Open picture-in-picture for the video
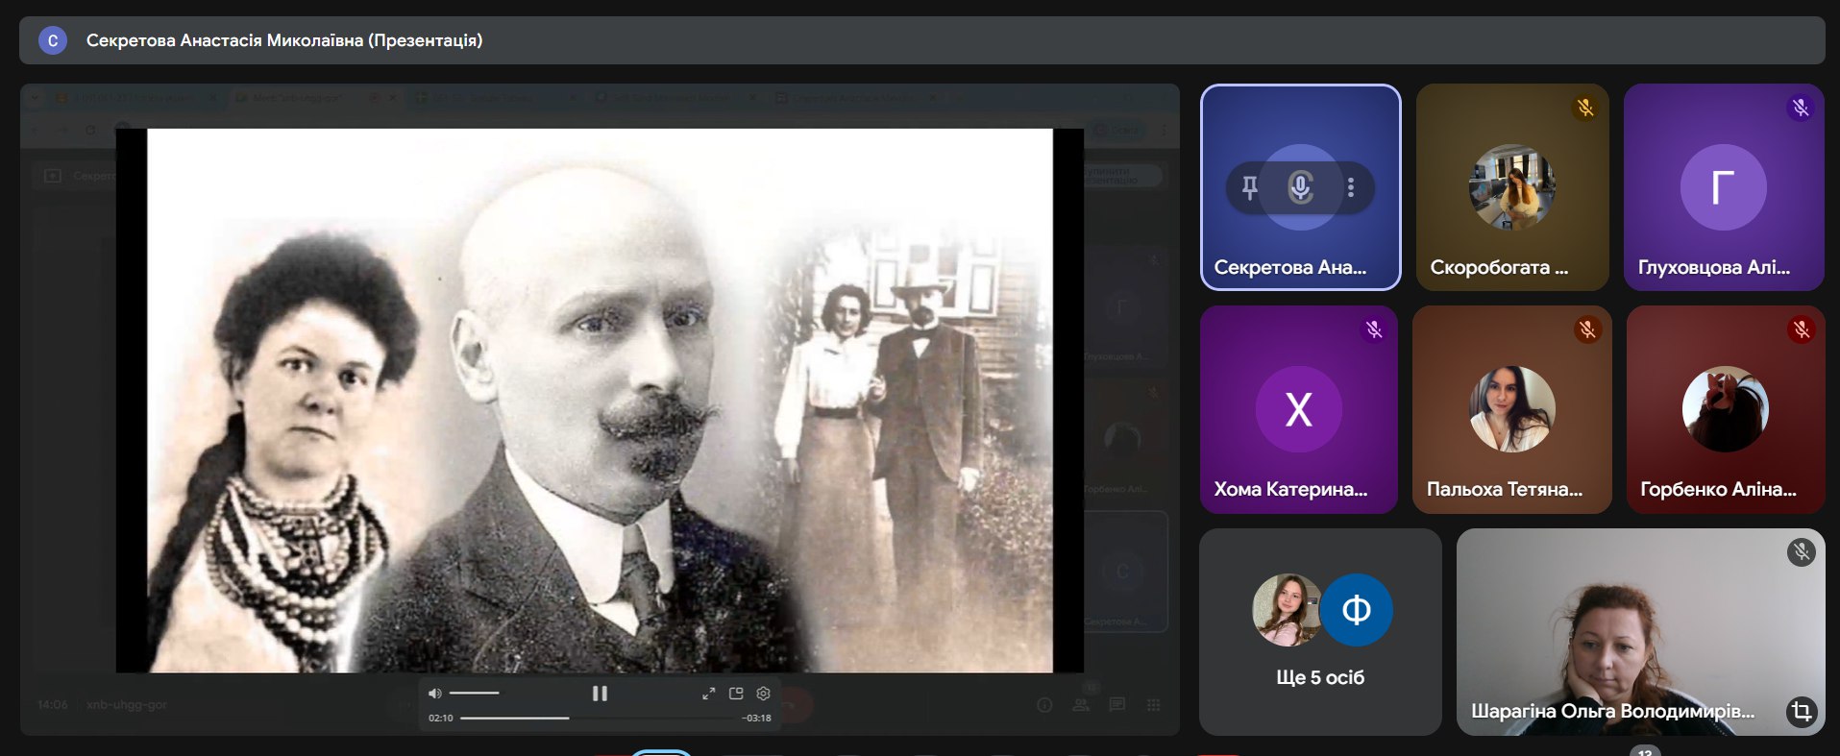 [x=736, y=694]
